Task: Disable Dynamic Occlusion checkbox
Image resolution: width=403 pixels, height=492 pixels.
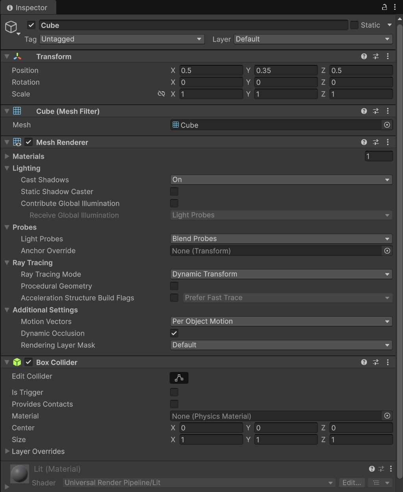Action: (174, 333)
